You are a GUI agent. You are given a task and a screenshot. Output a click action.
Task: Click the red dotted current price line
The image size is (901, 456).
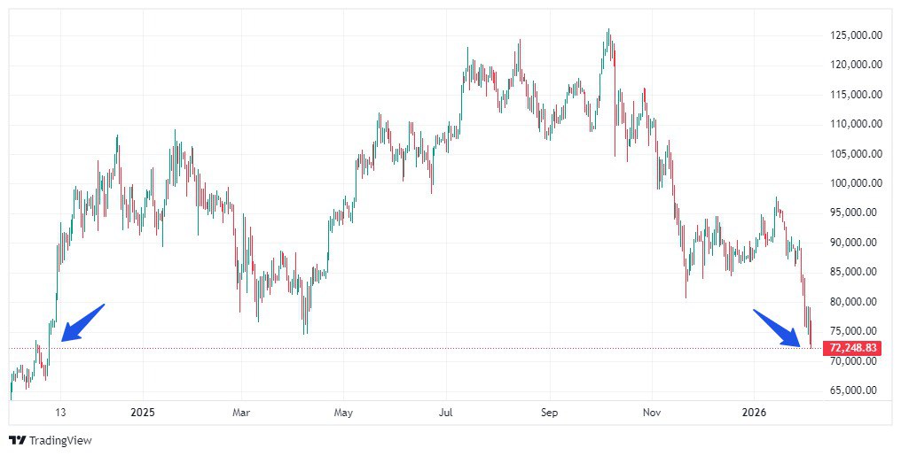[443, 348]
